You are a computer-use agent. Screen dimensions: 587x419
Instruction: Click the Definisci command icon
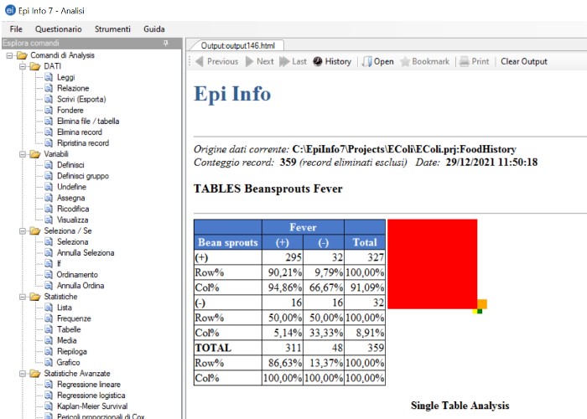click(49, 165)
